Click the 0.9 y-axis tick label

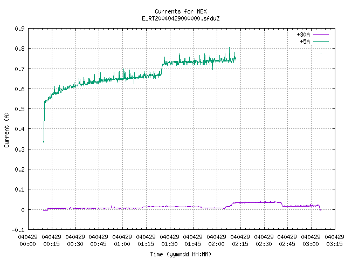coord(20,29)
